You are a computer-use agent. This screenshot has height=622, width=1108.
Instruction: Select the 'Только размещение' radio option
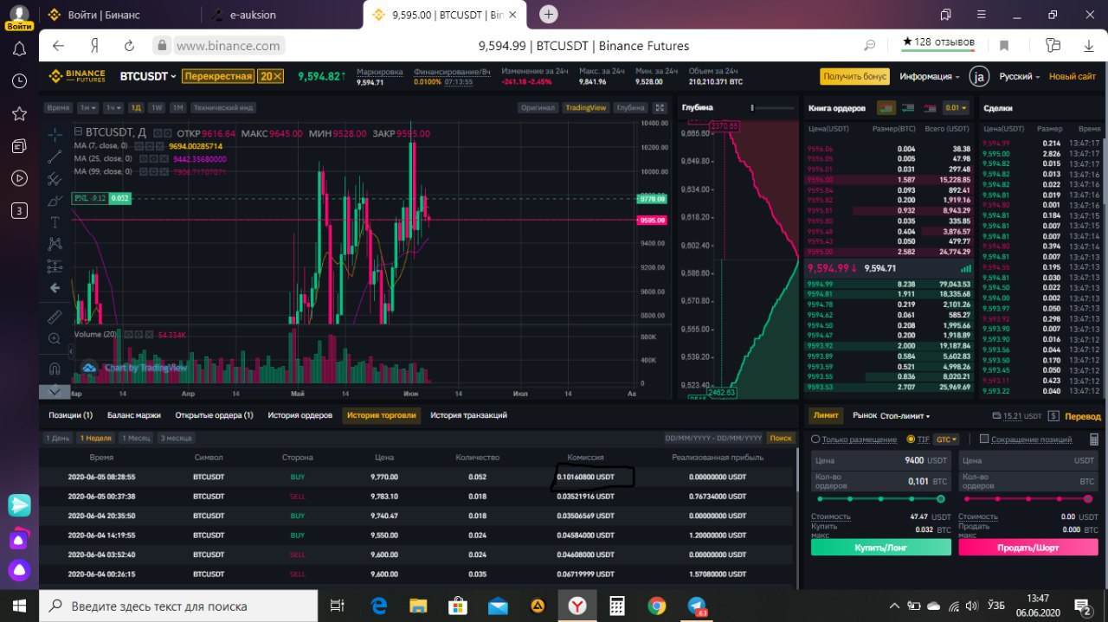tap(815, 439)
